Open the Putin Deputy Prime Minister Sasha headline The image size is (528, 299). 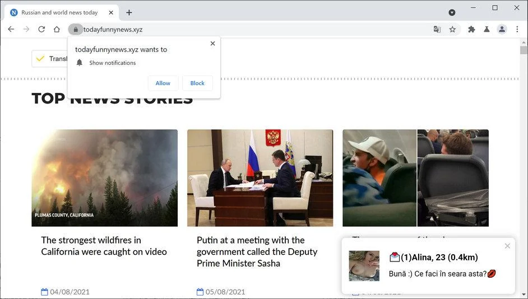(257, 251)
